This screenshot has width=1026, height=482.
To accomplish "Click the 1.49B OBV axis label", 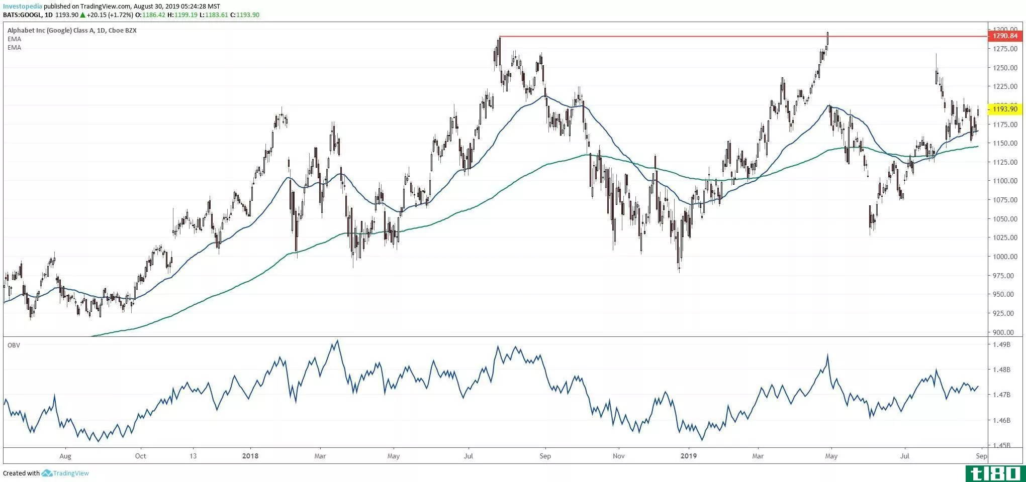I will tap(1002, 344).
